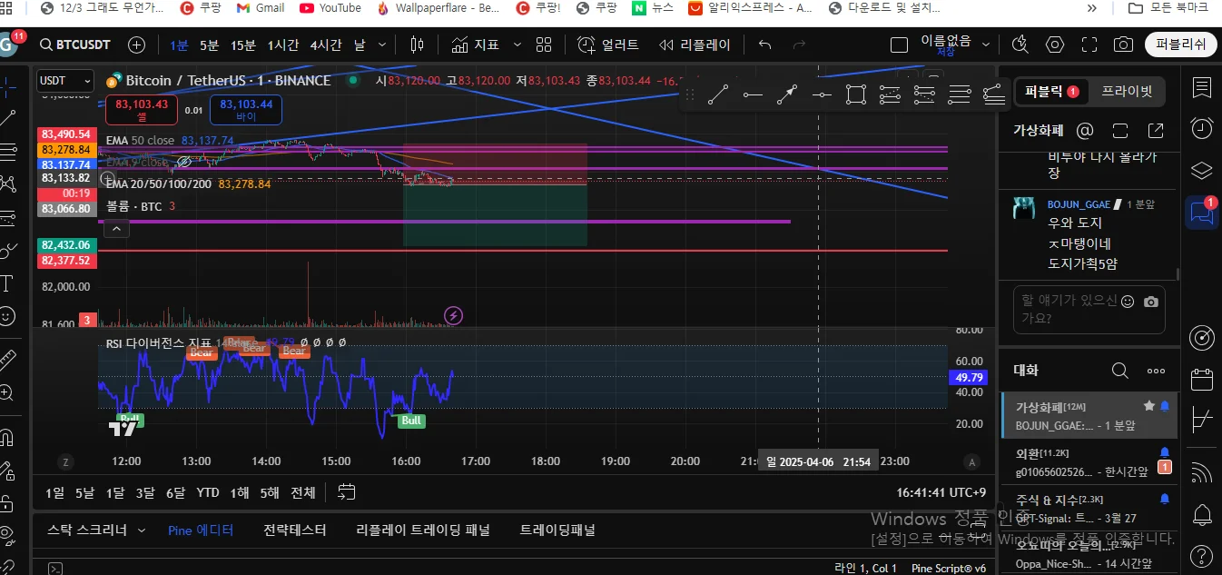Start bar replay with 리플레이 button

click(x=695, y=45)
